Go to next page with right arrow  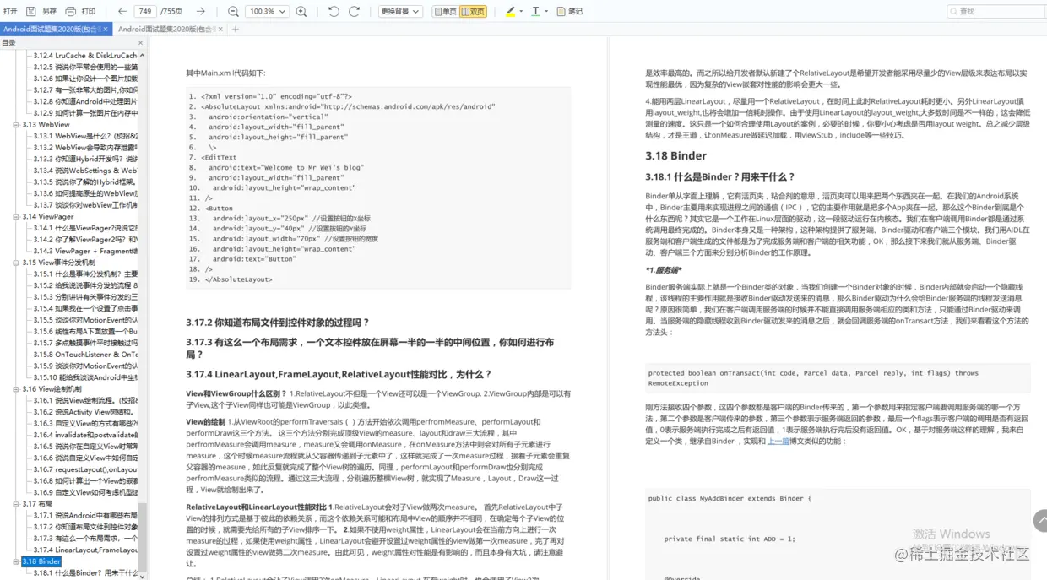click(x=200, y=11)
